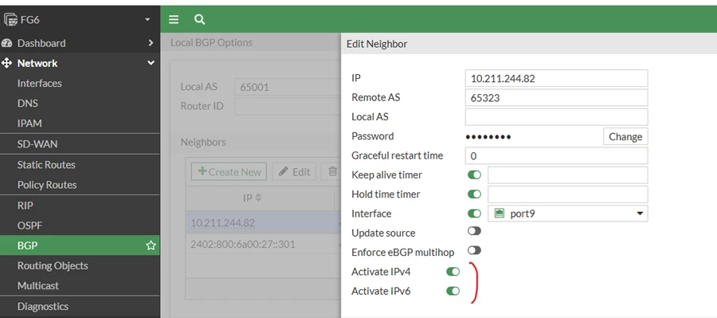
Task: Click the Change password button
Action: pos(625,136)
